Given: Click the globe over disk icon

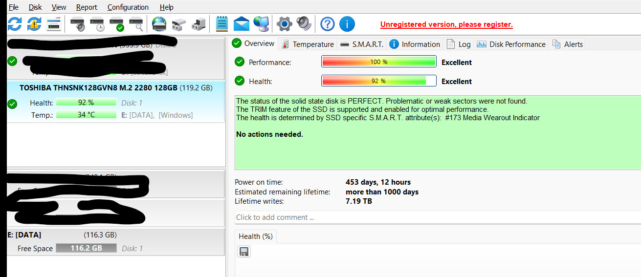Looking at the screenshot, I should pos(159,23).
